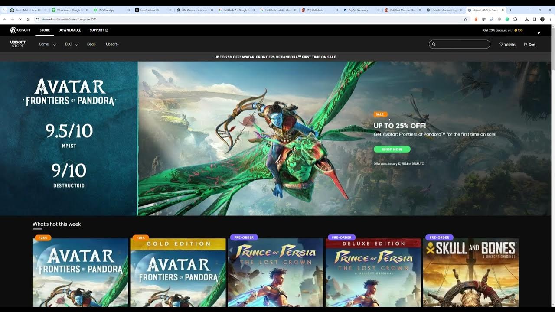This screenshot has height=312, width=555.
Task: Open the site information icon in address bar
Action: click(38, 19)
